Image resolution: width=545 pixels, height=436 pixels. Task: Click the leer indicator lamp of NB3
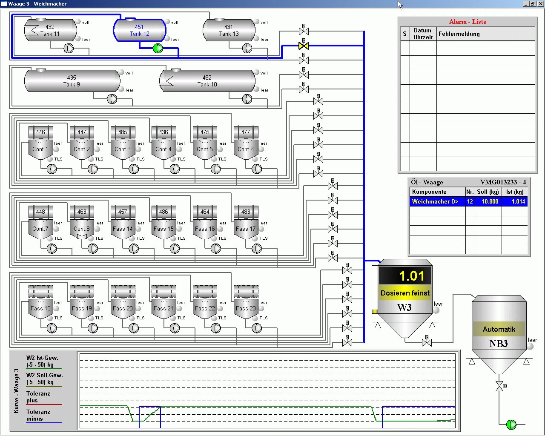530,347
